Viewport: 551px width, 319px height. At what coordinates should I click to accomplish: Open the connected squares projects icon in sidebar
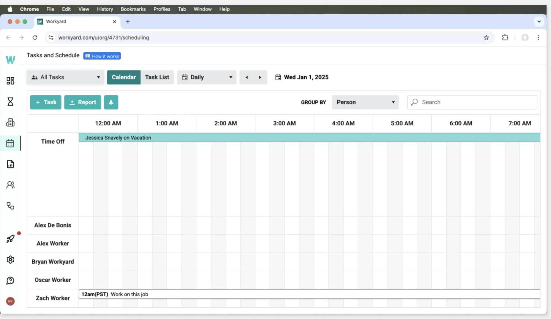point(10,206)
